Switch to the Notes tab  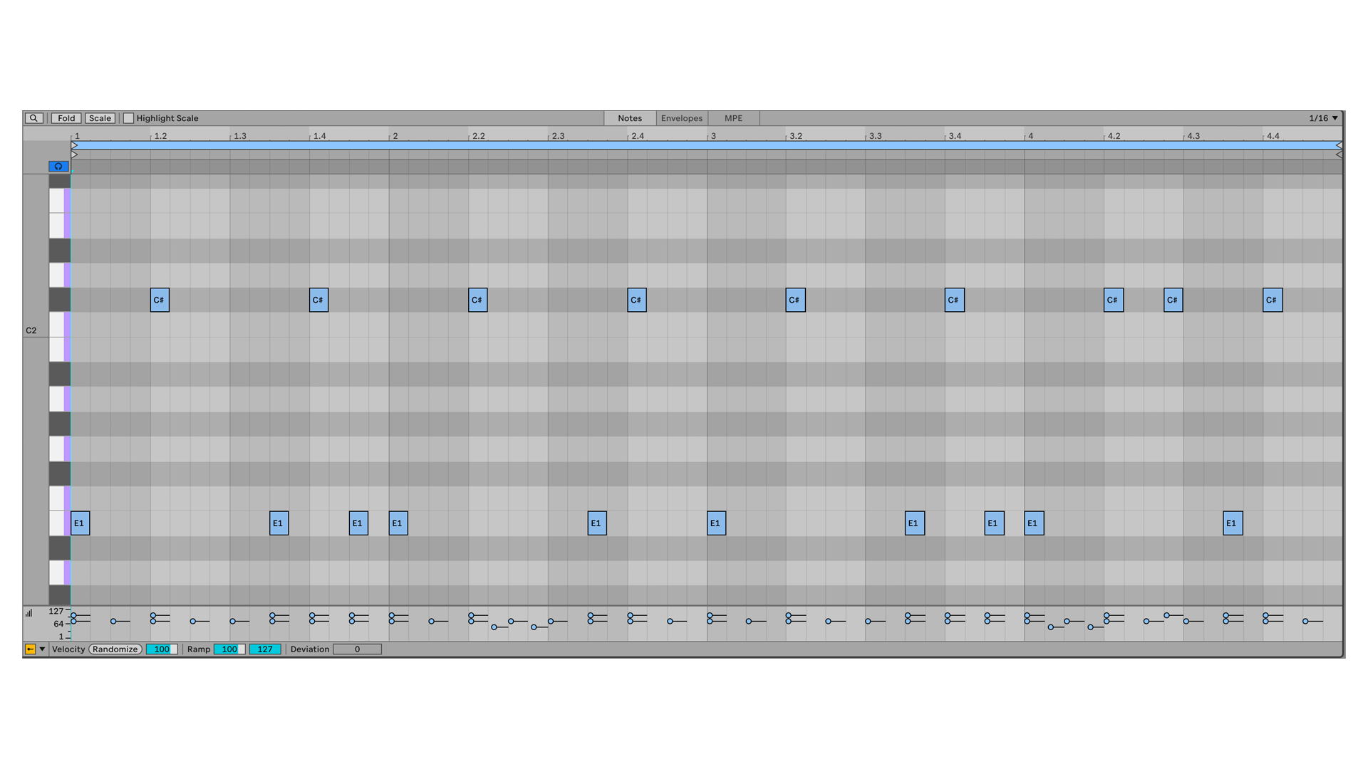click(630, 118)
